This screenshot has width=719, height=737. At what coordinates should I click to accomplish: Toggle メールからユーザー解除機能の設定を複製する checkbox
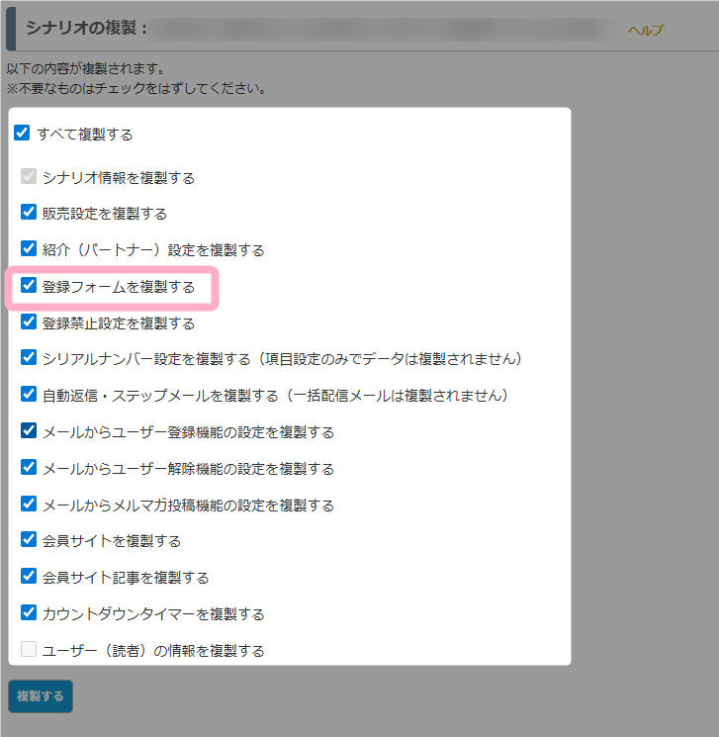(29, 467)
